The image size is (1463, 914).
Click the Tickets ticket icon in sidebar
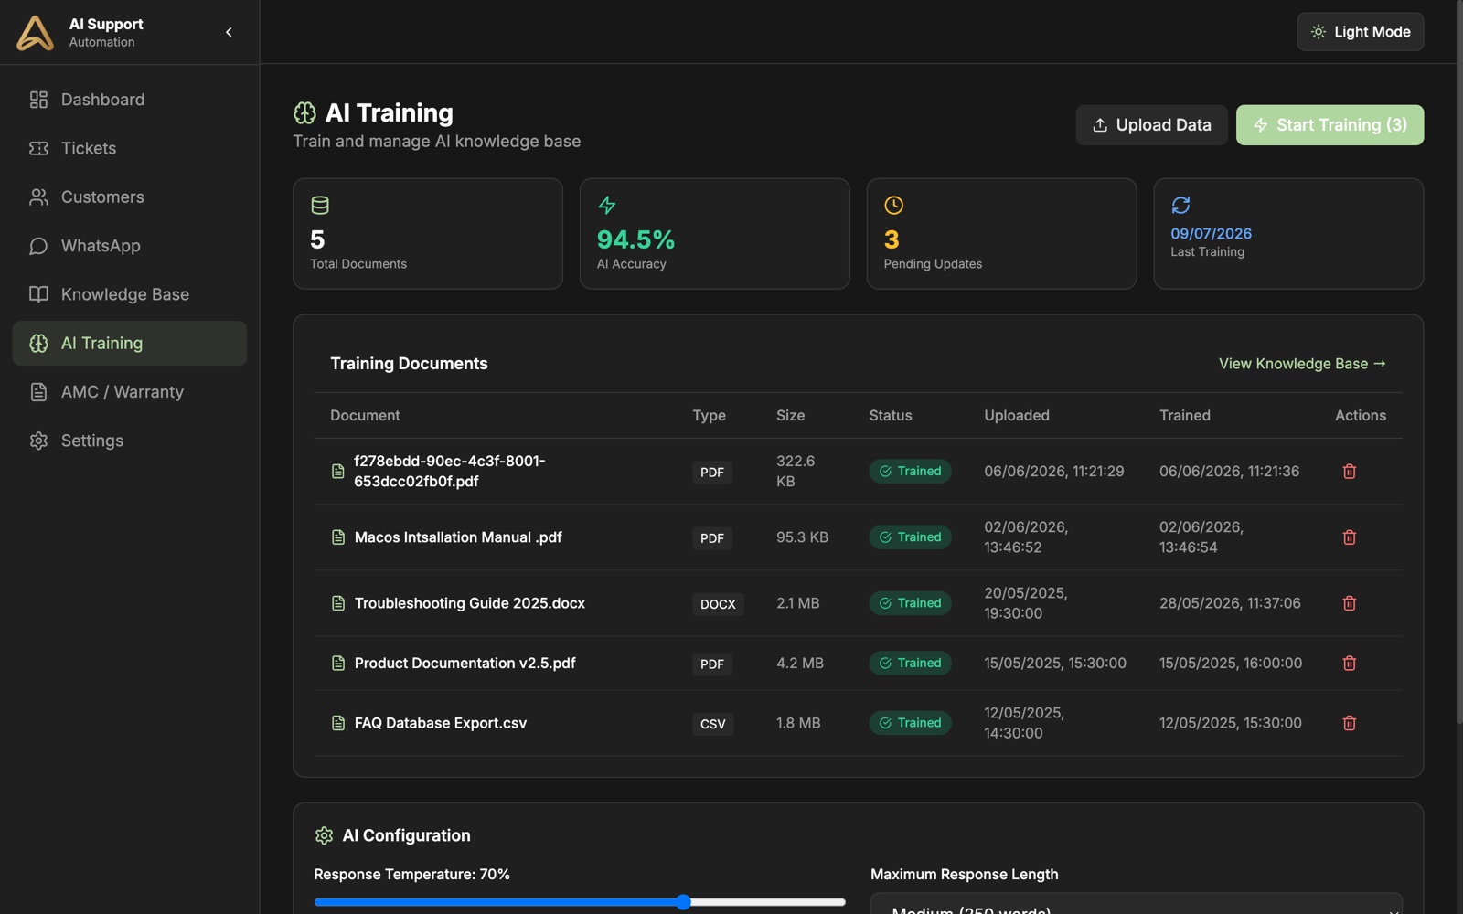38,148
